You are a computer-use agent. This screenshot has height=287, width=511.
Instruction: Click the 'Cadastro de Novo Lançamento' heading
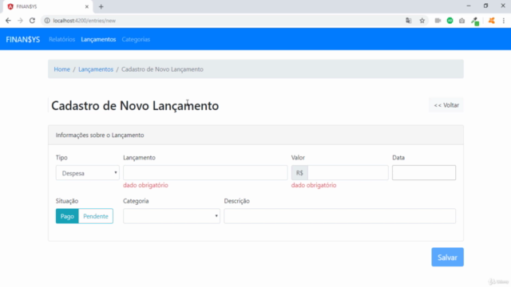135,105
